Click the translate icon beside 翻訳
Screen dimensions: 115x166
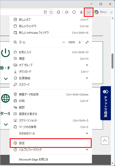pyautogui.click(x=15, y=107)
